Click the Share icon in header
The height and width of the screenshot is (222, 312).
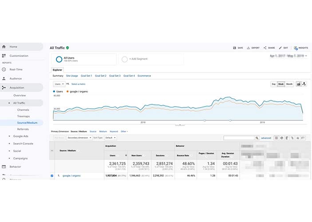[x=265, y=48]
